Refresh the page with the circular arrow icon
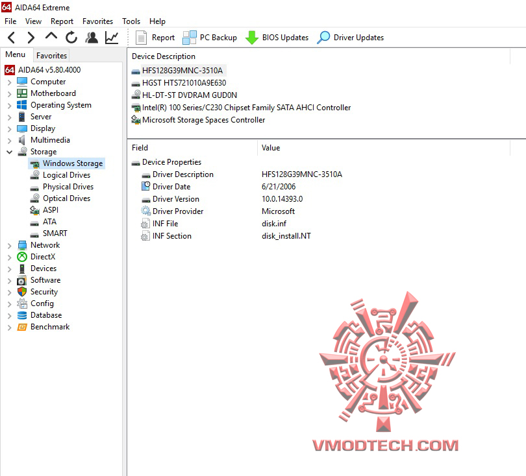 [x=71, y=38]
